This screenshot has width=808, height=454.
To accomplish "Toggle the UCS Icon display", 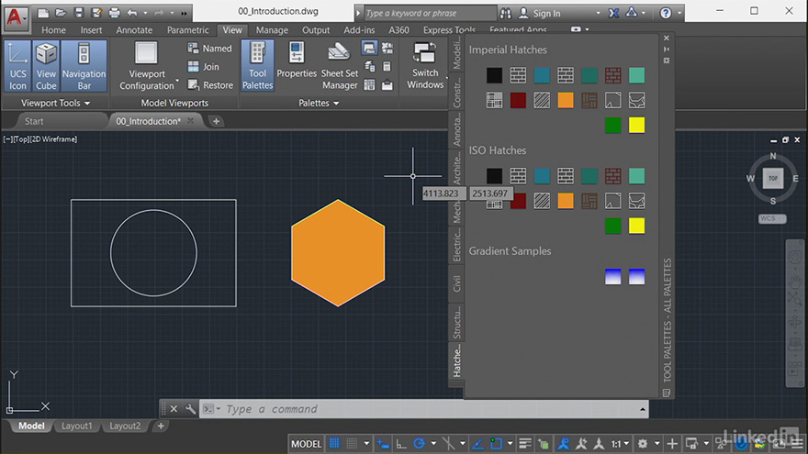I will pyautogui.click(x=17, y=66).
